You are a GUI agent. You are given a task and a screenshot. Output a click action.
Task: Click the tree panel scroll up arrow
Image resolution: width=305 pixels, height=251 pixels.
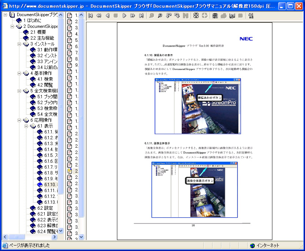coord(61,15)
